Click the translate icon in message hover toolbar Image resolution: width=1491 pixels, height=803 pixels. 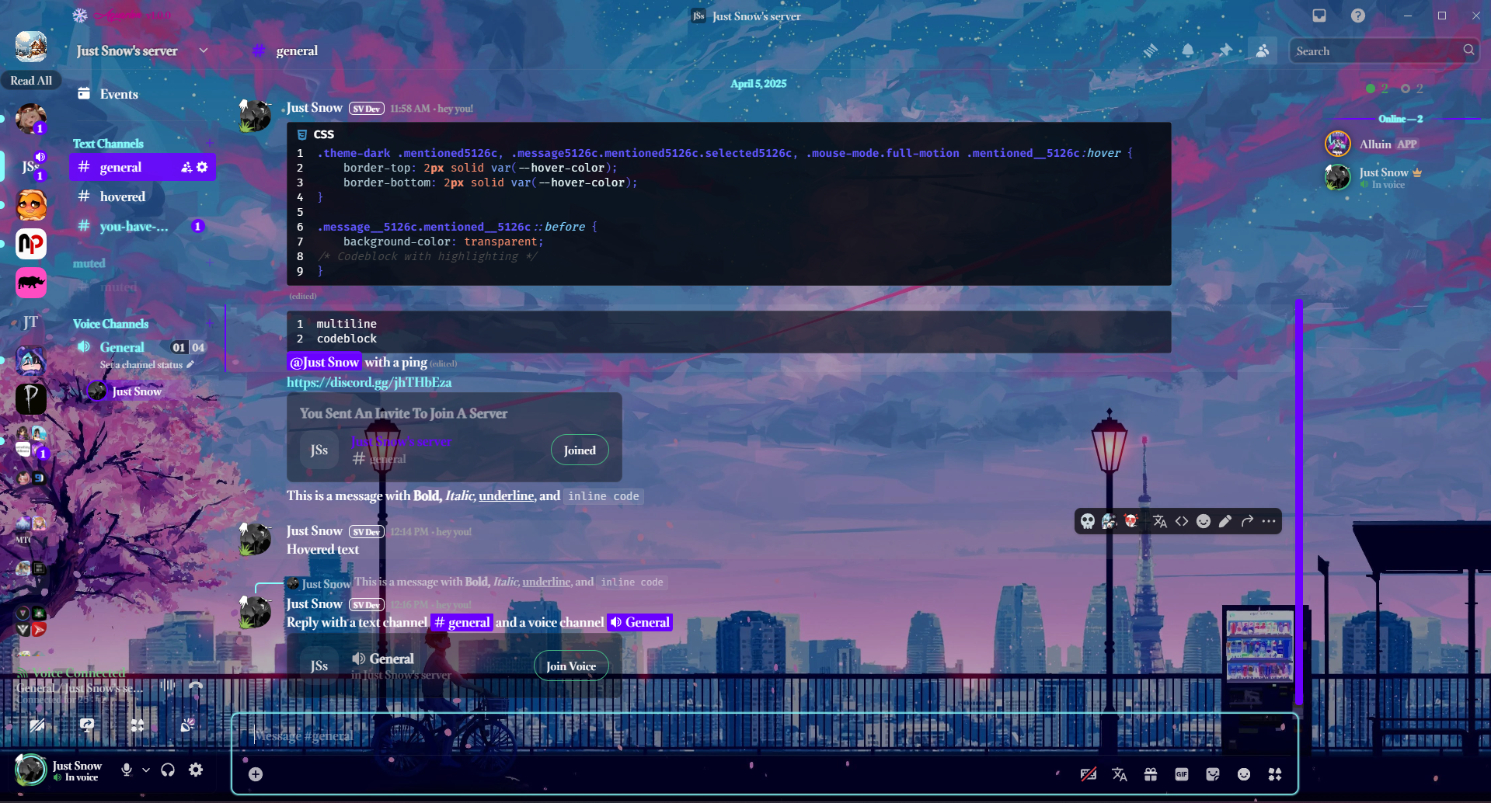tap(1160, 521)
